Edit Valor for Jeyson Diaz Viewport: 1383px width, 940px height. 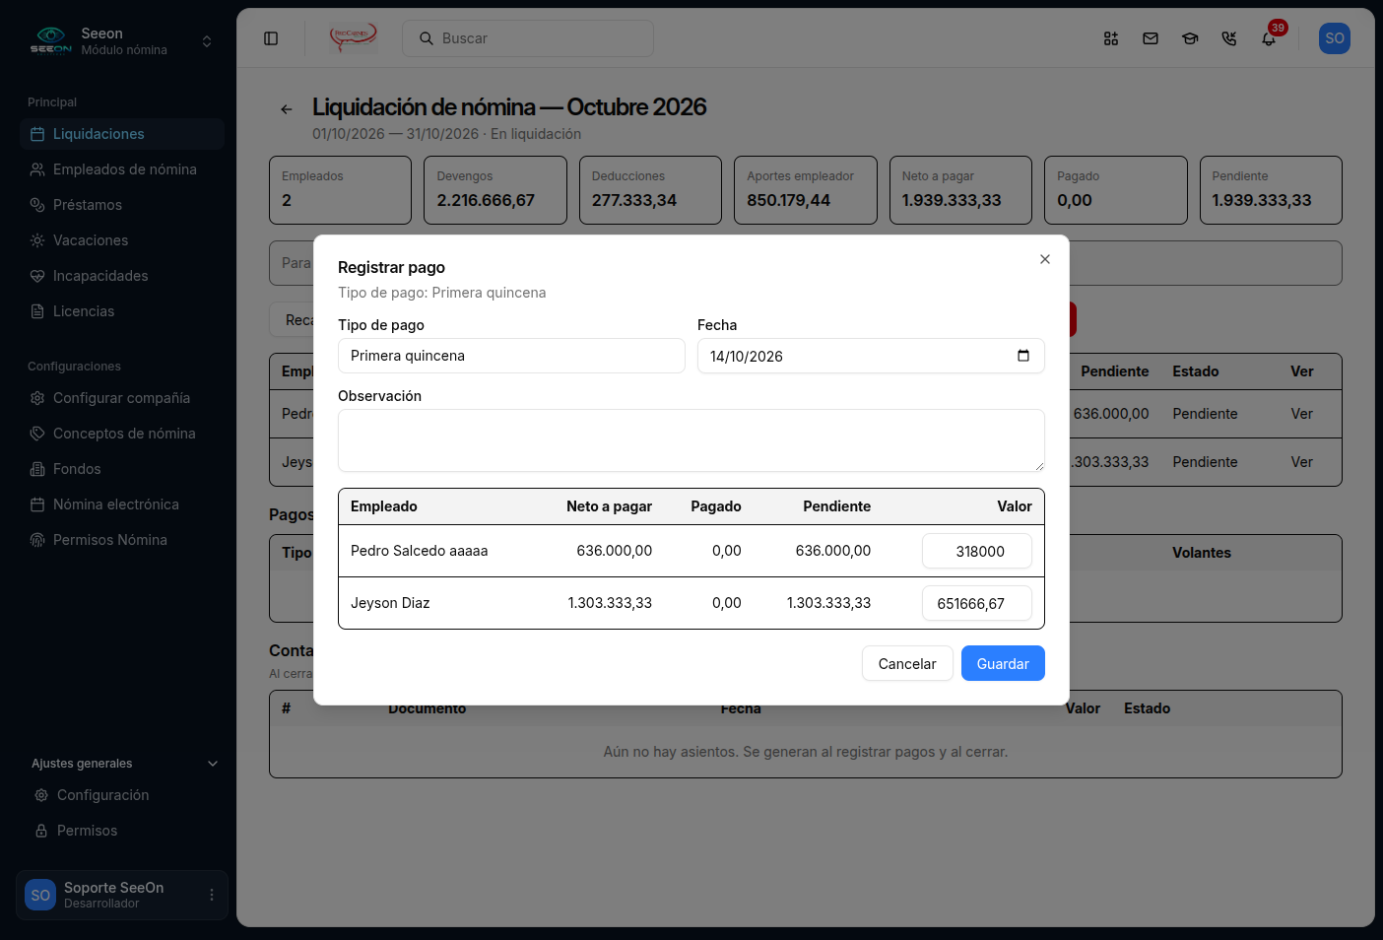click(977, 603)
